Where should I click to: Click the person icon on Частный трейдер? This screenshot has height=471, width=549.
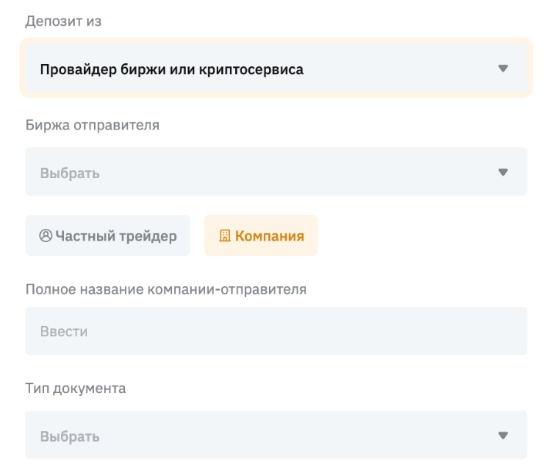pyautogui.click(x=45, y=236)
